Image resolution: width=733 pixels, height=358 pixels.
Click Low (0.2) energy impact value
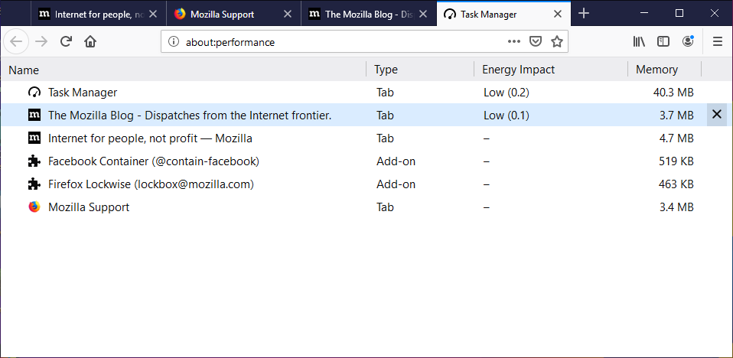tap(507, 93)
